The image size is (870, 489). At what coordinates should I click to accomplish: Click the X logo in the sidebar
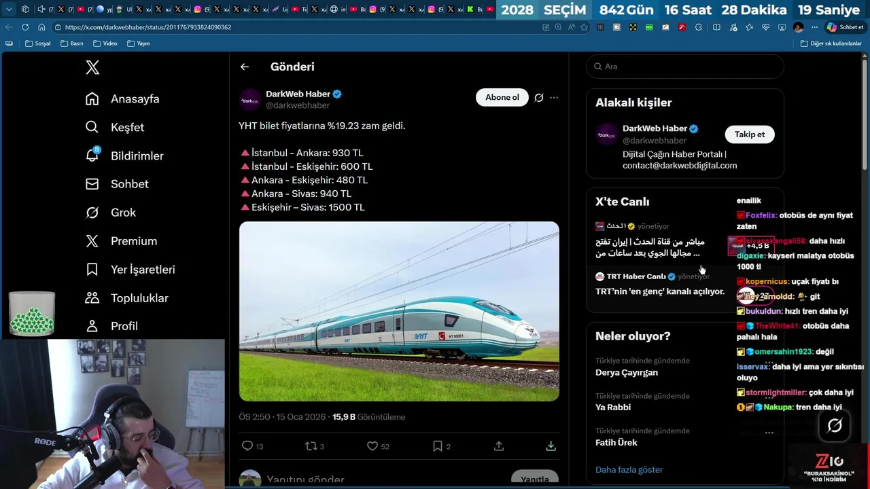[92, 67]
